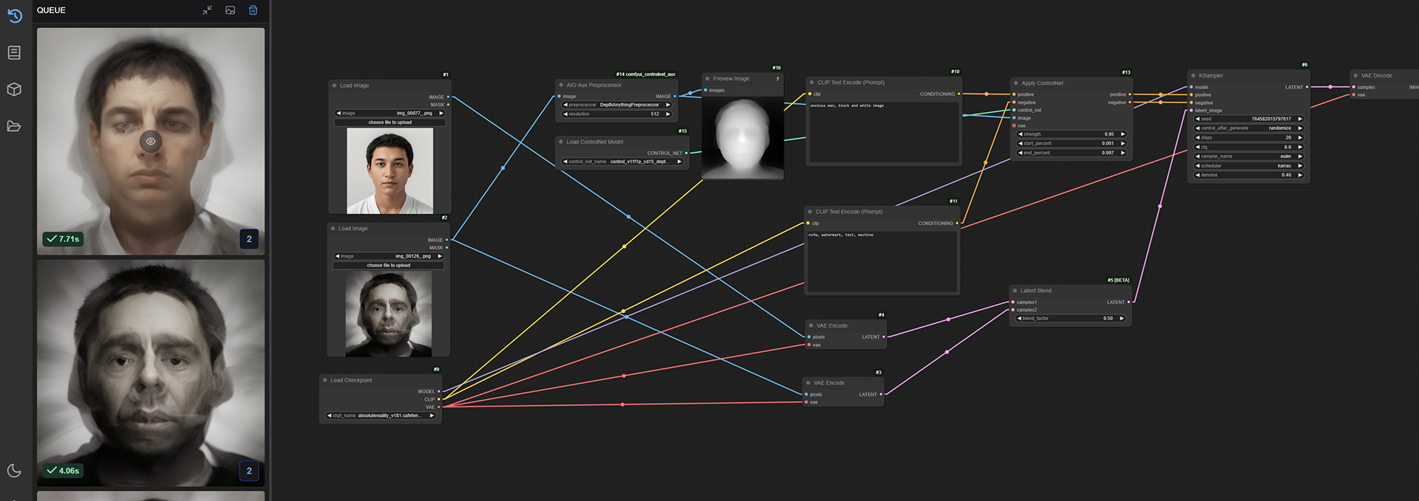Click the 4.06s completed status badge
Viewport: 1419px width, 501px height.
(63, 471)
